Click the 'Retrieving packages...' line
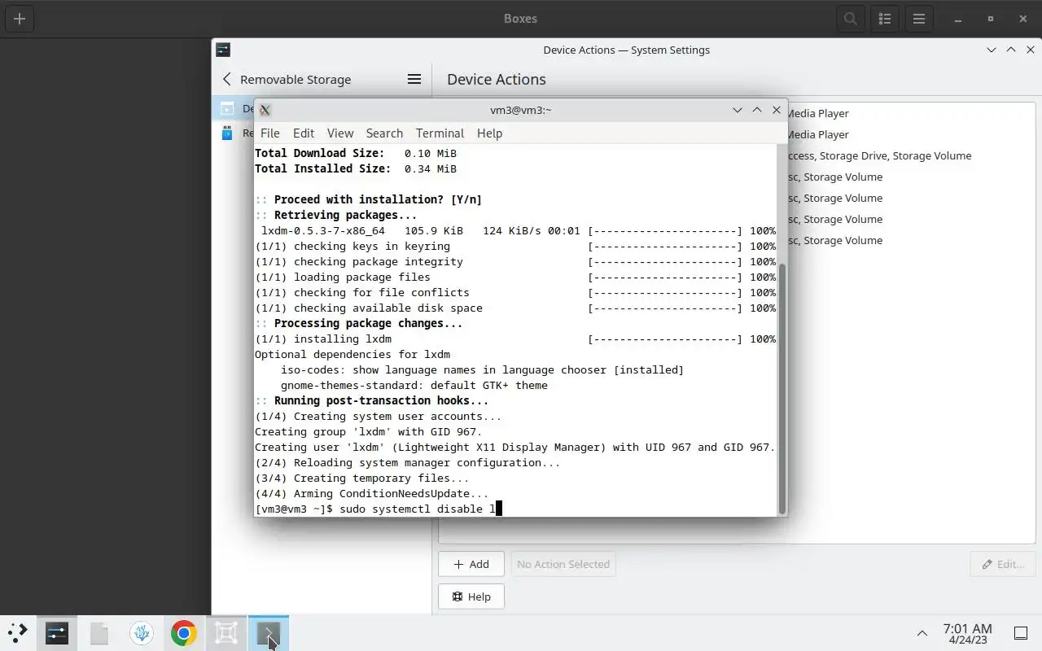Viewport: 1042px width, 651px height. click(x=336, y=215)
